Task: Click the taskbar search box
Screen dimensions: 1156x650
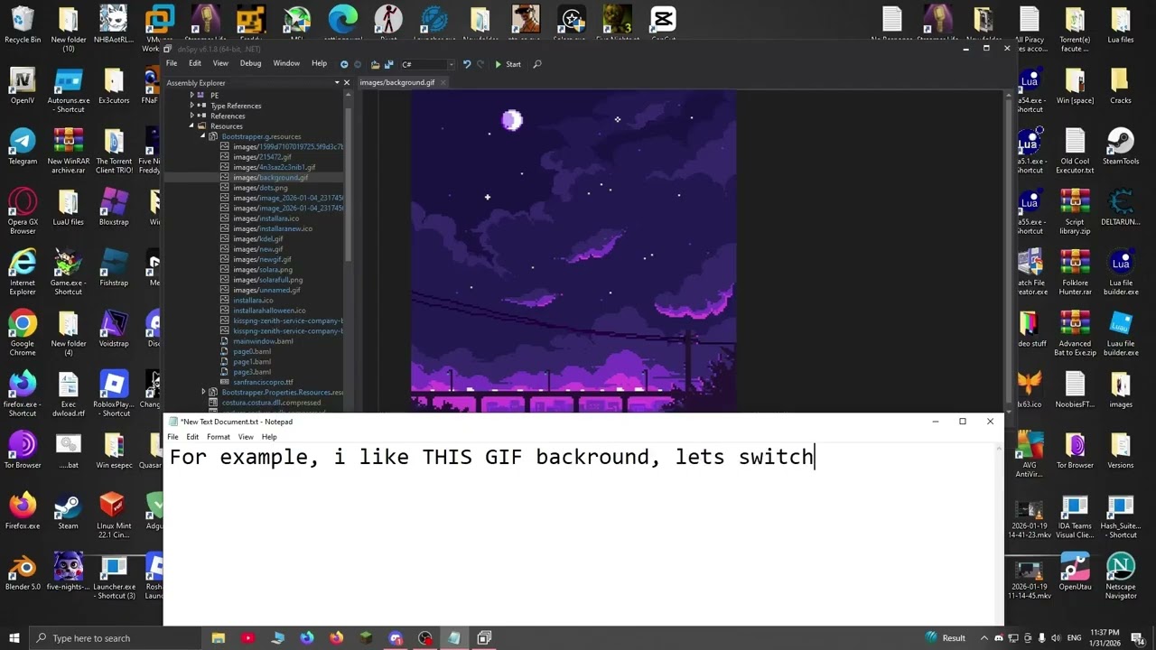Action: 114,638
